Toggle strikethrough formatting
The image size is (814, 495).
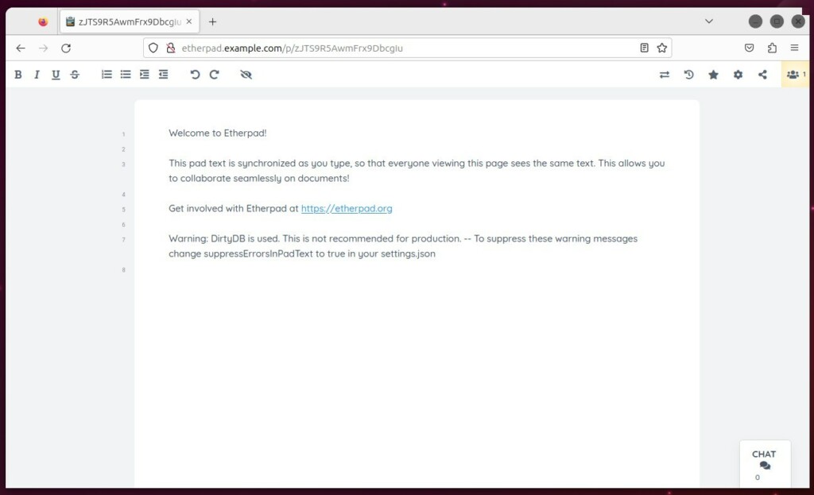[75, 75]
